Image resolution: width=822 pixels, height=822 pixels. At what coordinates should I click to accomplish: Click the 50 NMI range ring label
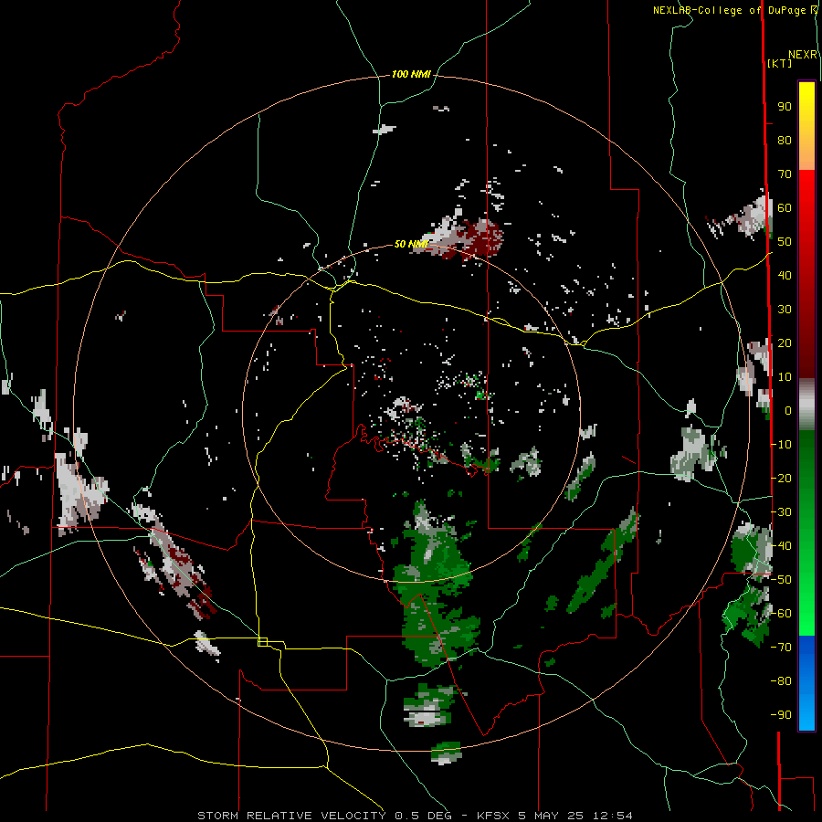click(411, 244)
